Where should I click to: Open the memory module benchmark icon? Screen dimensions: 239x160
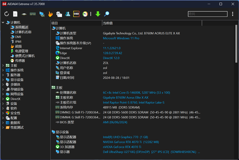[x=33, y=14]
